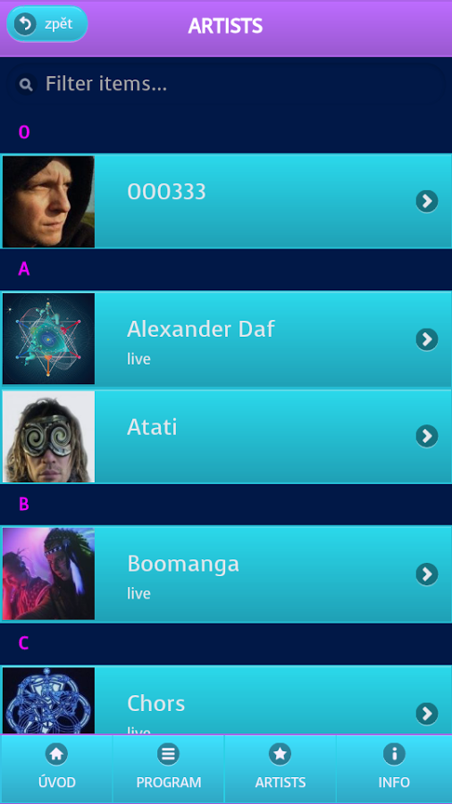Open Alexander Daf via its chevron
This screenshot has height=804, width=452.
pos(427,339)
